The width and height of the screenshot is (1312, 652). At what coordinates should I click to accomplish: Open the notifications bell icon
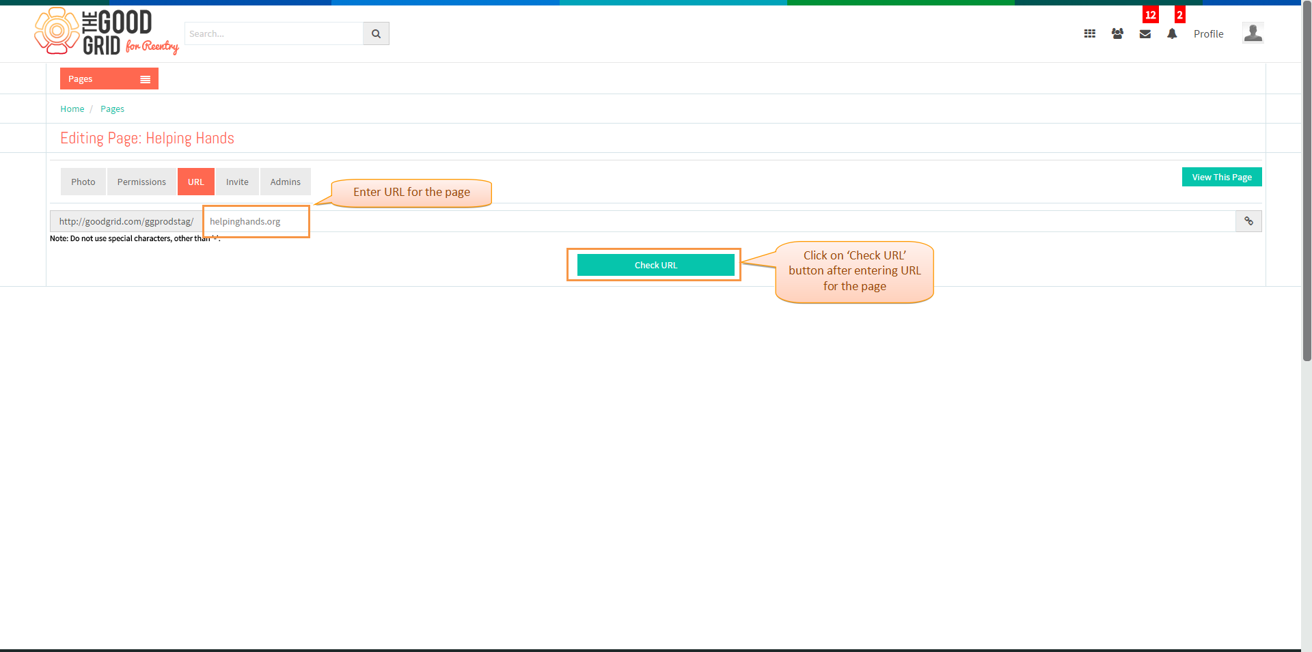coord(1172,33)
